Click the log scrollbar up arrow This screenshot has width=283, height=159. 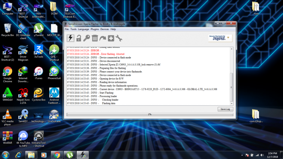coord(231,49)
